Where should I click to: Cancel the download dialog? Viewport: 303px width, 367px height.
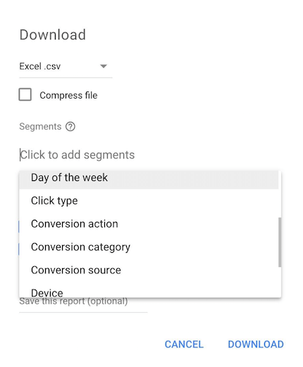coord(184,344)
